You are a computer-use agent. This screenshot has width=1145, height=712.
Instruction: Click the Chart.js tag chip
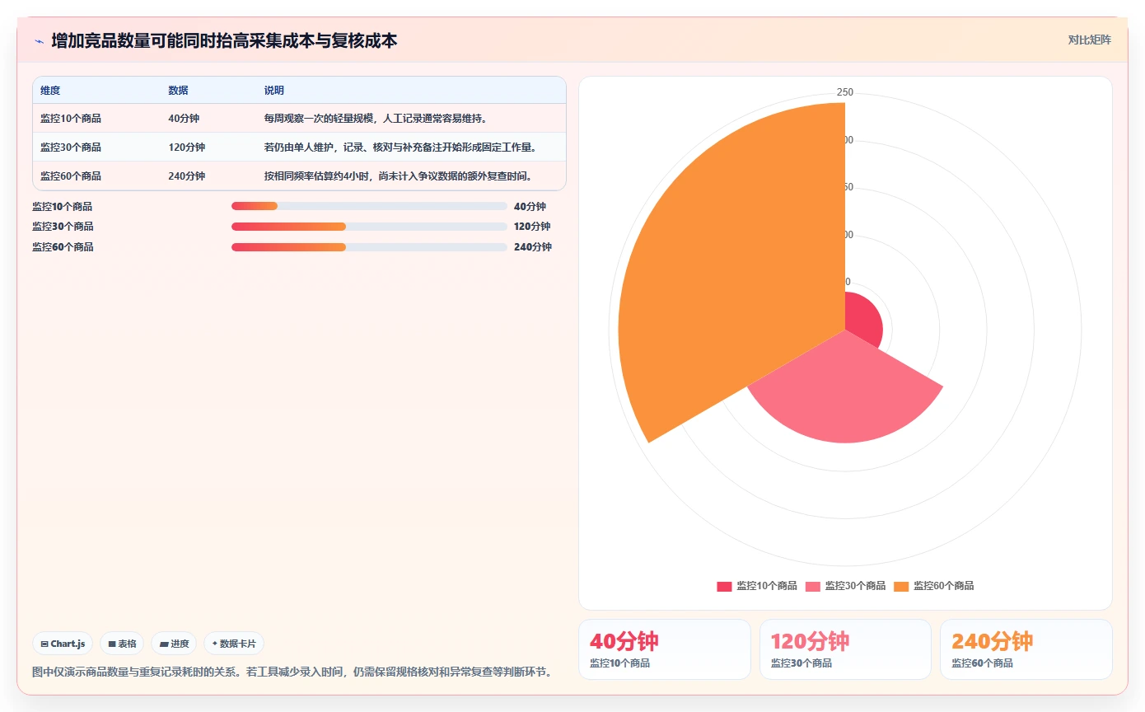click(63, 644)
